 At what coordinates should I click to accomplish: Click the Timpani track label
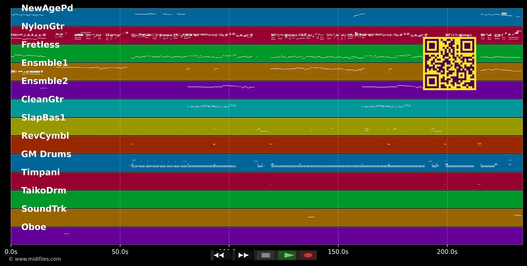[40, 172]
